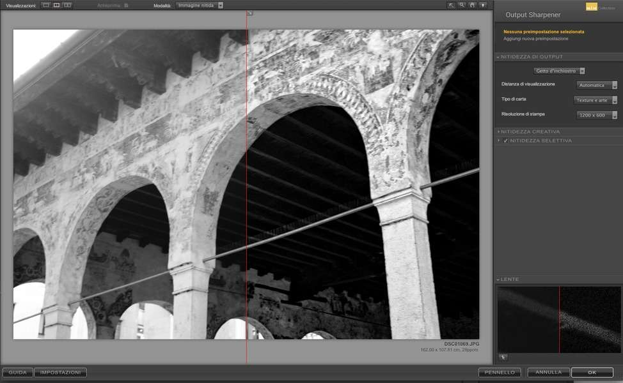Click the pin icon below Lente preview

coord(503,357)
